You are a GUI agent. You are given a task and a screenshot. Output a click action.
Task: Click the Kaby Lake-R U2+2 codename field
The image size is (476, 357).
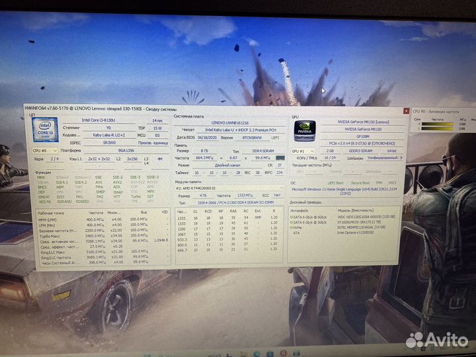pos(108,135)
